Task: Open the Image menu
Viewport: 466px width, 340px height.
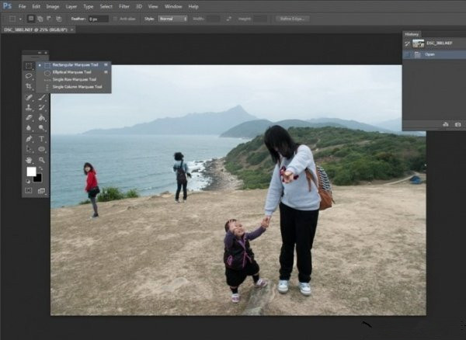Action: pyautogui.click(x=53, y=6)
